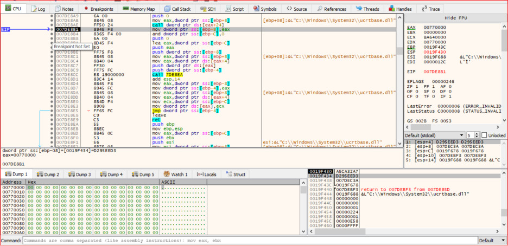Open the References tab
The image size is (508, 246).
(332, 9)
